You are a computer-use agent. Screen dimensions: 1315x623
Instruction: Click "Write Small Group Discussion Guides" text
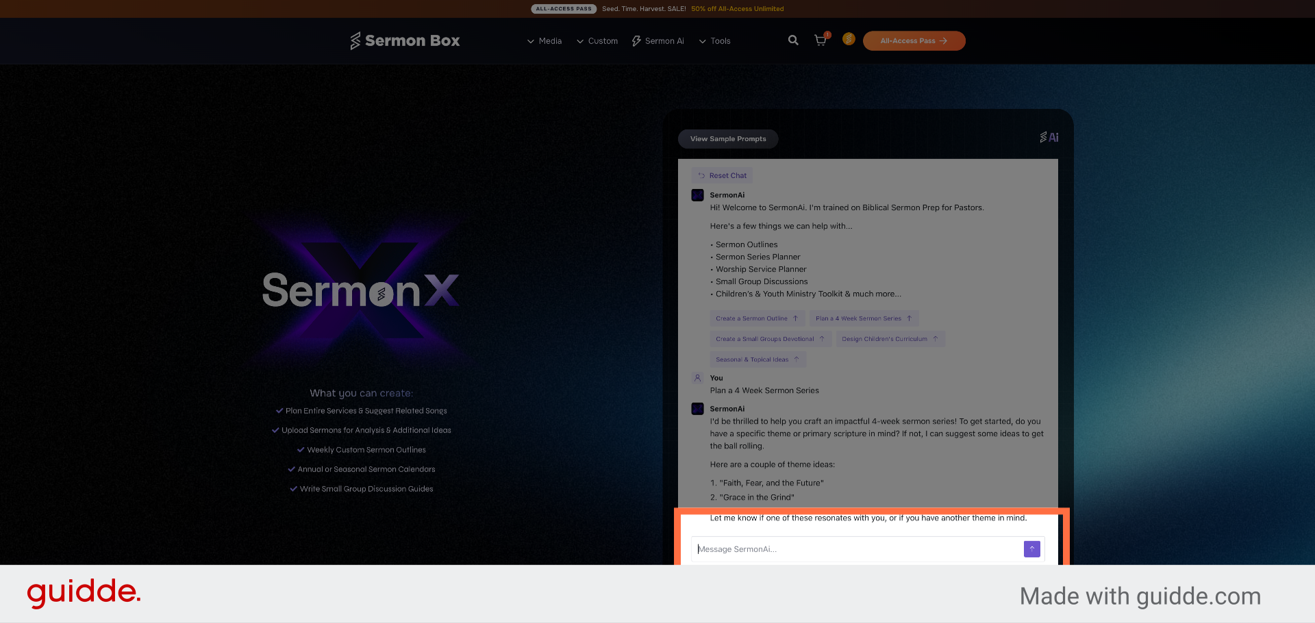tap(366, 489)
